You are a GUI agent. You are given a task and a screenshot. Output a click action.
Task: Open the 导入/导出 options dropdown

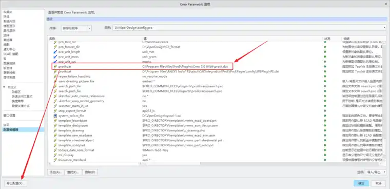pyautogui.click(x=375, y=172)
